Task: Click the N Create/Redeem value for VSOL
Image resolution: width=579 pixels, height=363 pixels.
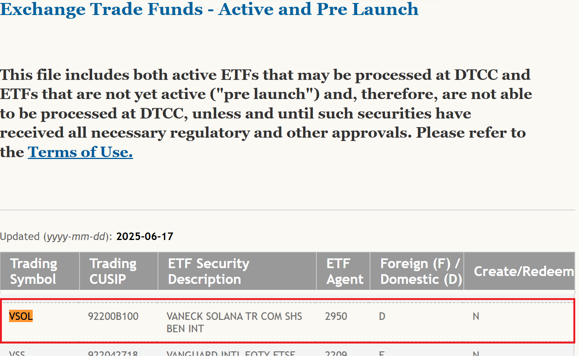Action: pyautogui.click(x=476, y=316)
